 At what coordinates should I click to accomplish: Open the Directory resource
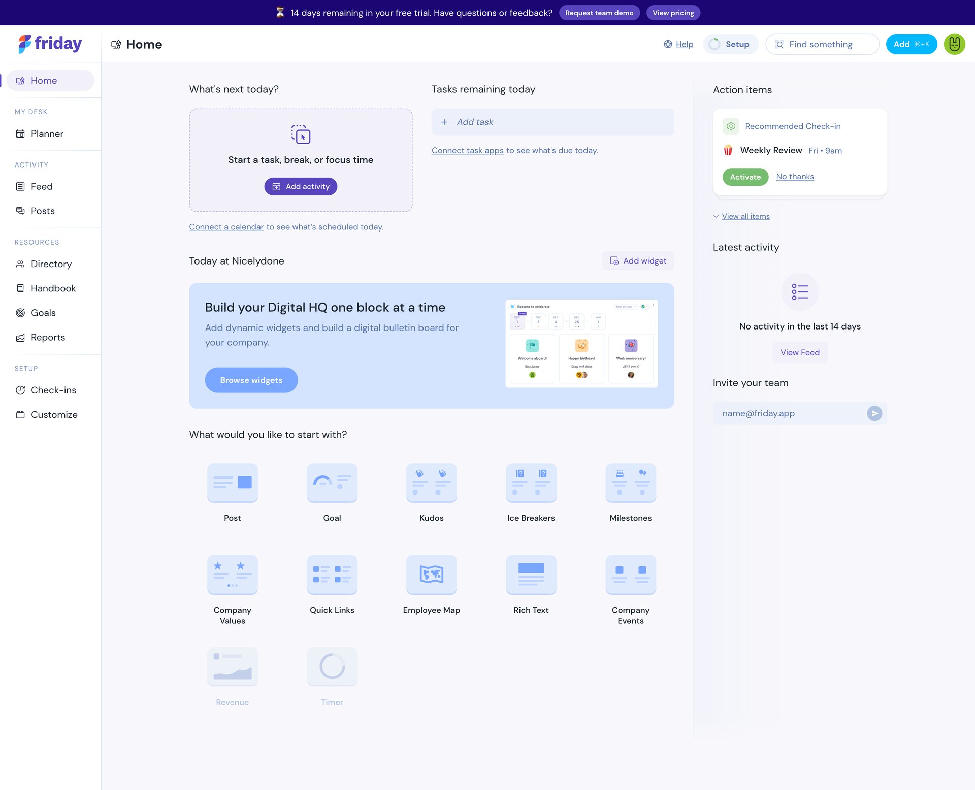click(51, 264)
